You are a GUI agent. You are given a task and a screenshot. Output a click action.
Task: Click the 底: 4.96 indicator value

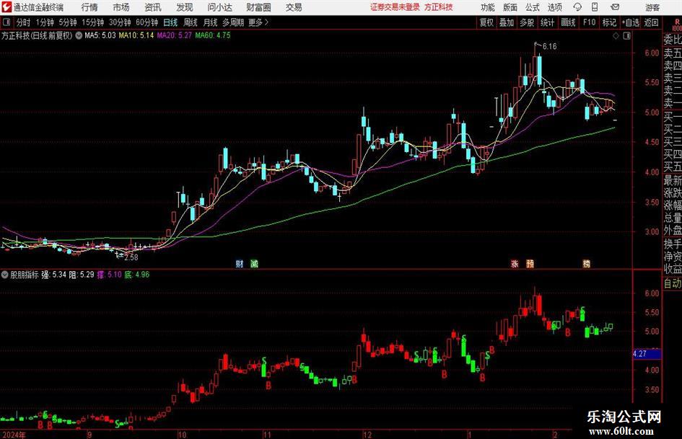137,275
